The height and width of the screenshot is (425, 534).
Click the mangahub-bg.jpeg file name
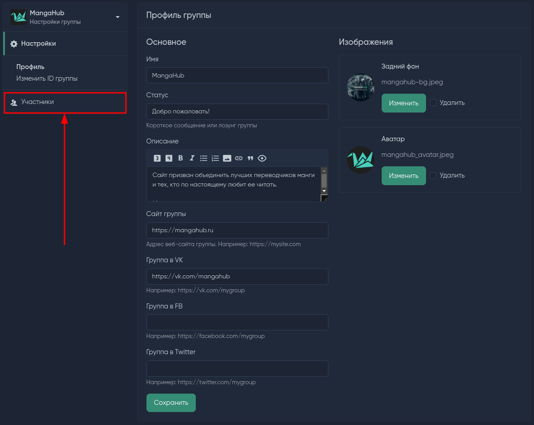(412, 82)
